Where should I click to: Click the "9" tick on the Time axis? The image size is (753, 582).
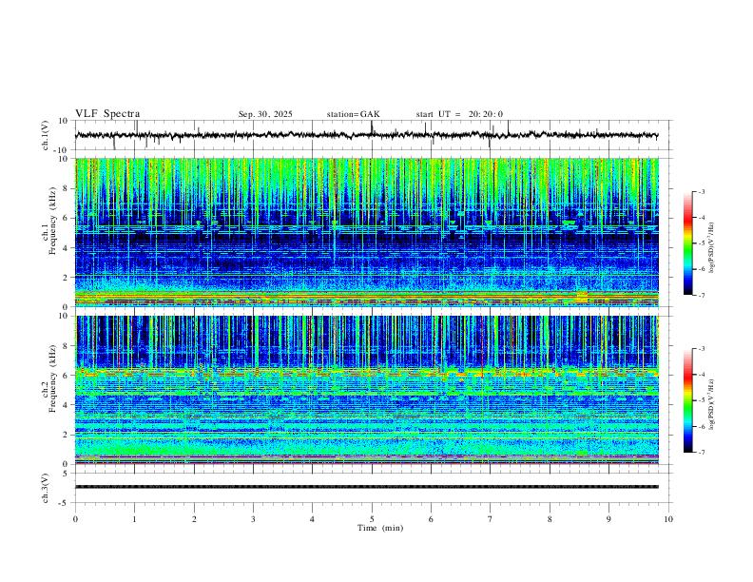[x=608, y=519]
